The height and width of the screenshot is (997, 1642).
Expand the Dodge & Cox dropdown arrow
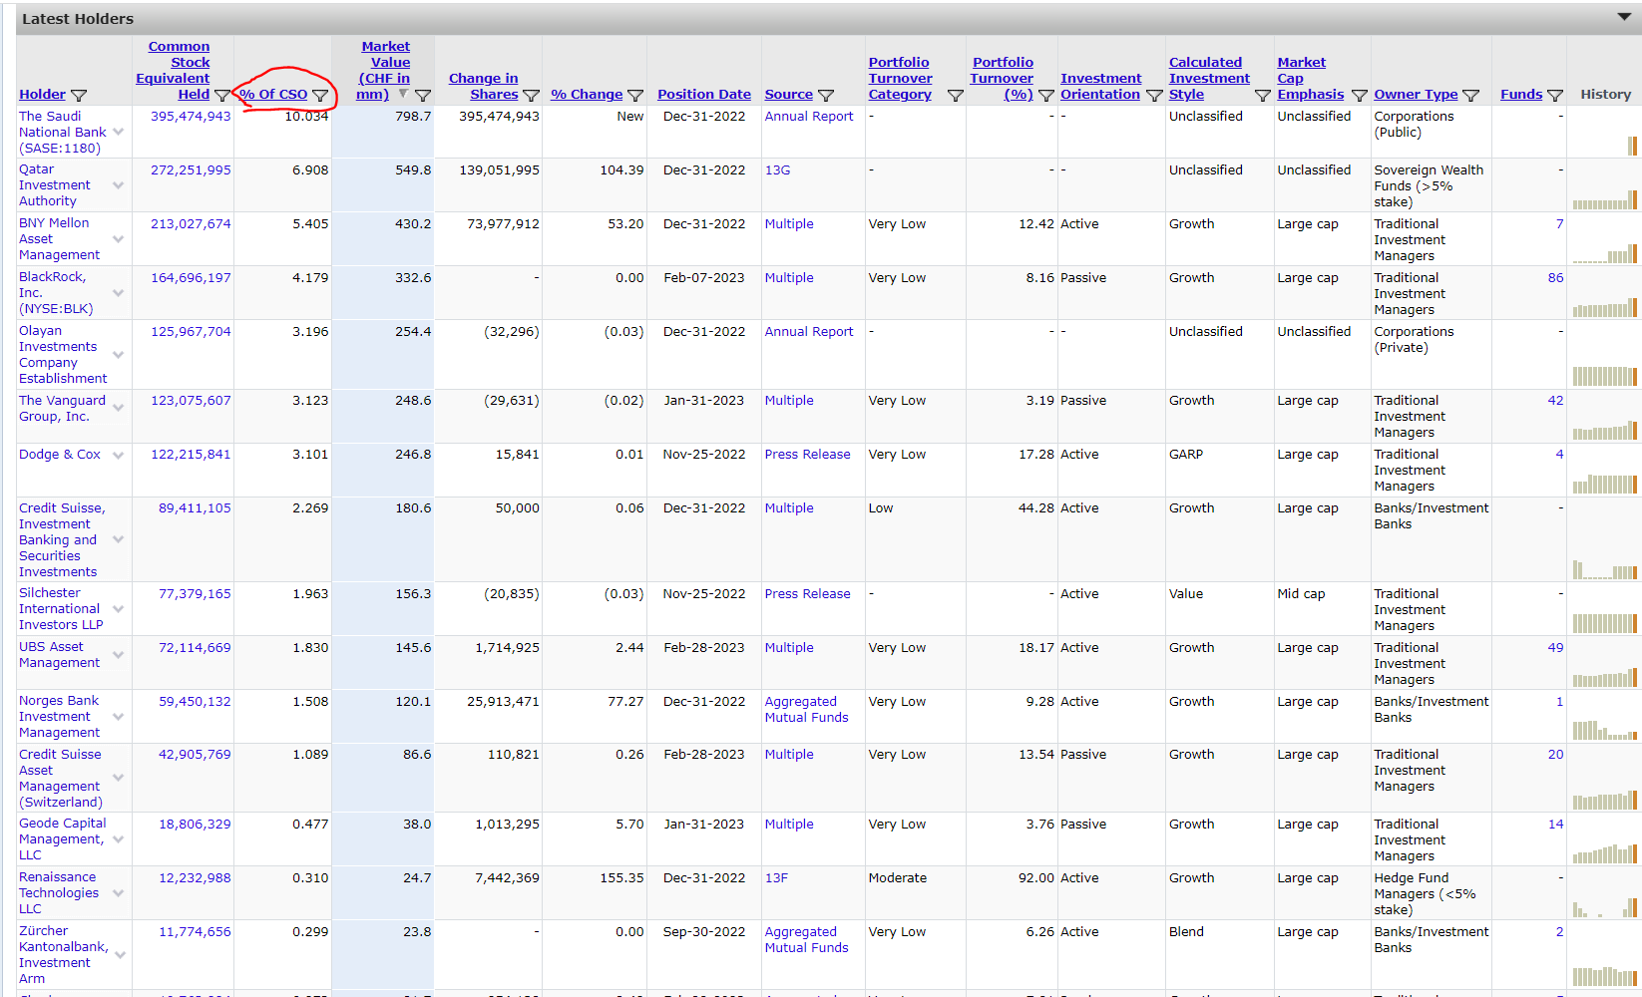[x=119, y=455]
